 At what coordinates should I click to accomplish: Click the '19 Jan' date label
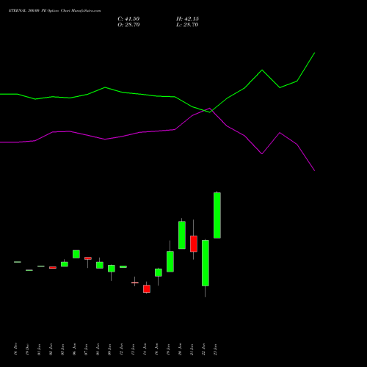168,349
